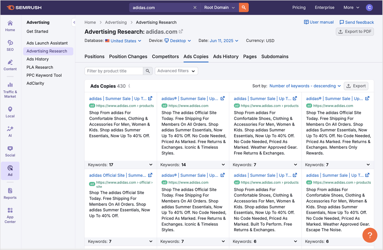Change sort by Number of keywords descending
The image size is (383, 250).
pyautogui.click(x=305, y=86)
